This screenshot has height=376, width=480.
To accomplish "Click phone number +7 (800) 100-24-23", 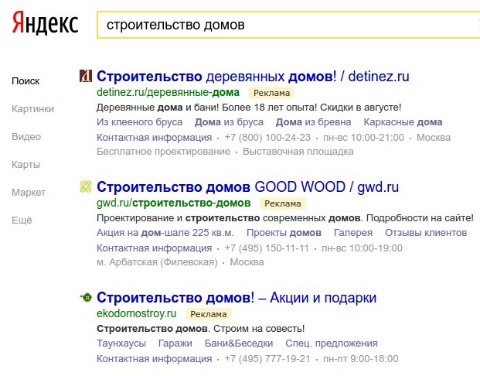I will [267, 138].
